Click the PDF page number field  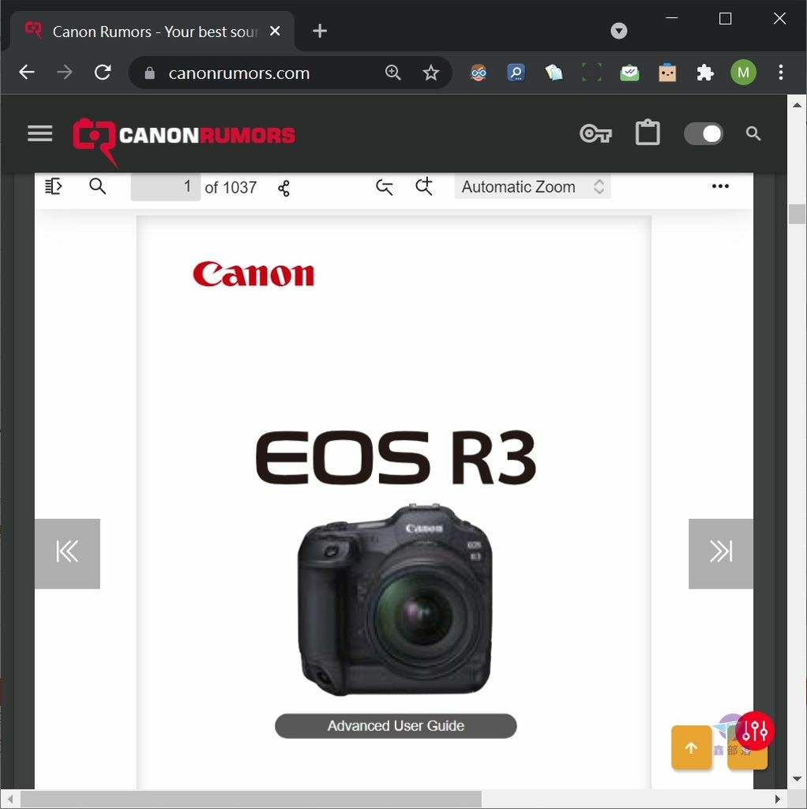[x=166, y=186]
